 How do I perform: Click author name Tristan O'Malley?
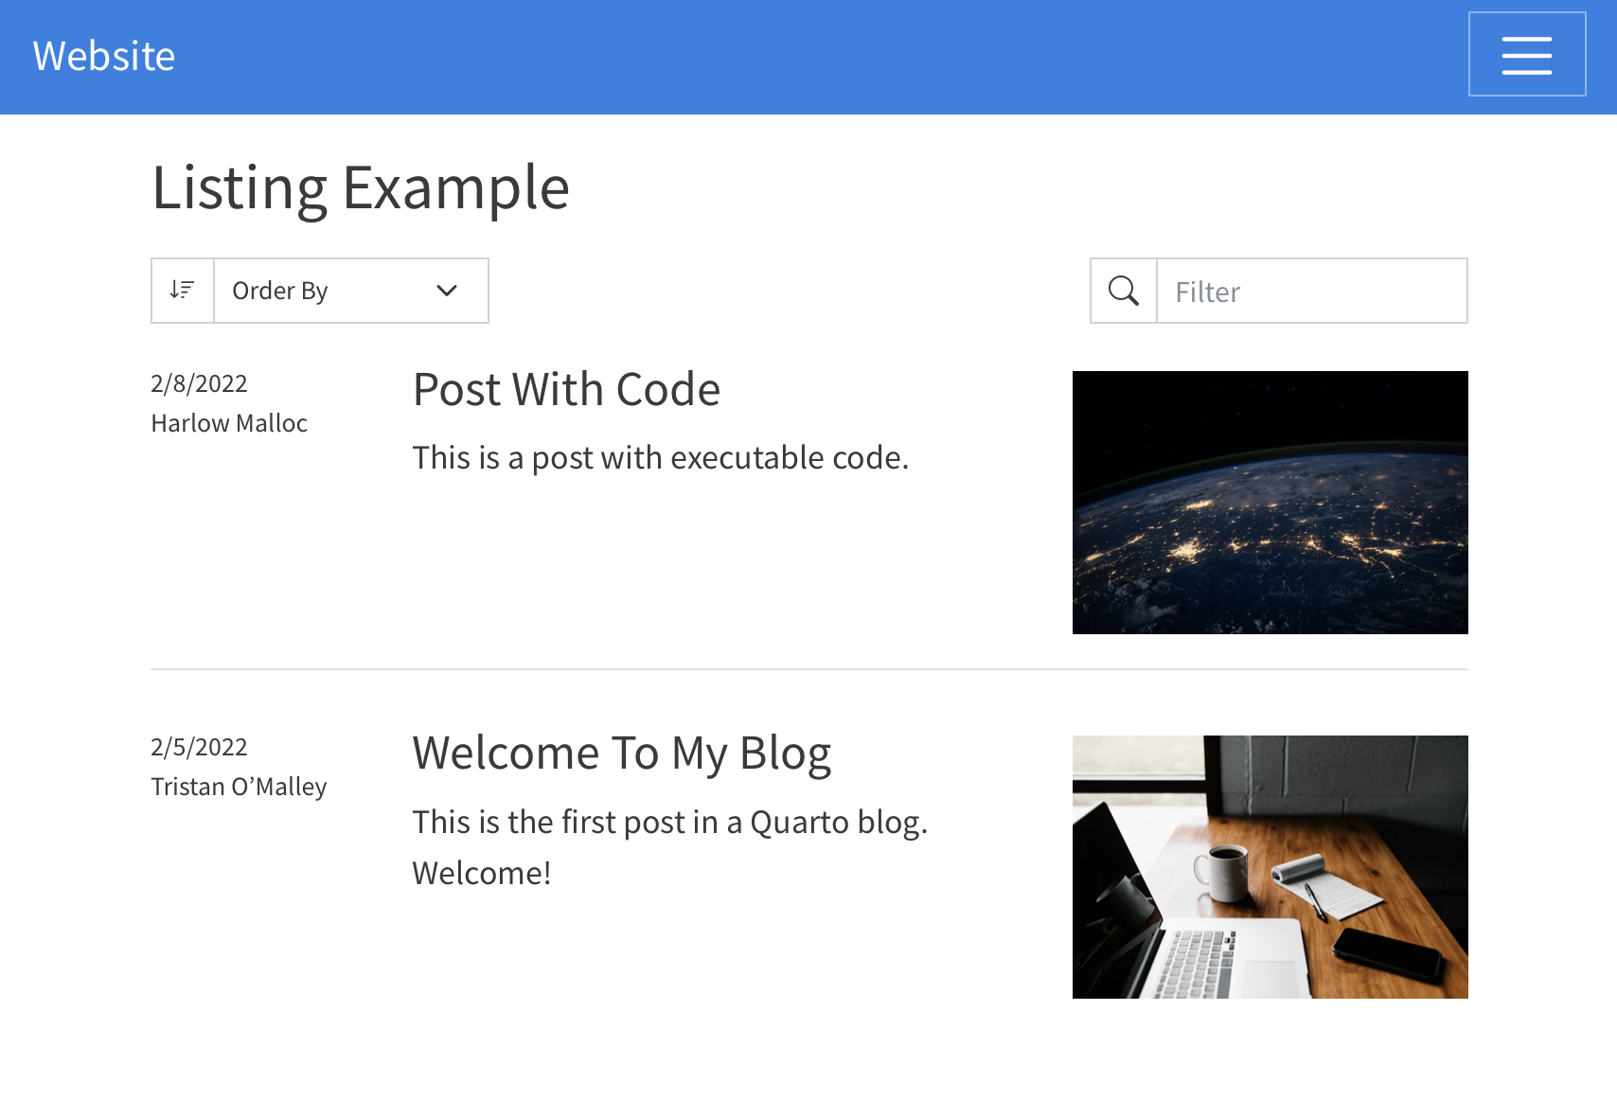[x=239, y=787]
